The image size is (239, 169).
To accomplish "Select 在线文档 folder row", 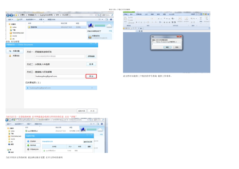I will tap(57, 27).
